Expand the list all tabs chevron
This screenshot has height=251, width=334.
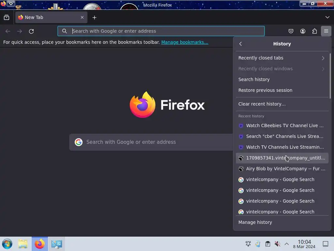[x=327, y=17]
